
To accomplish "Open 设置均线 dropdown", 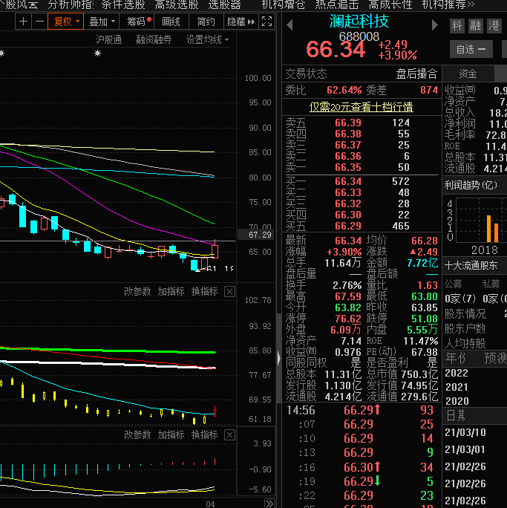I will tap(208, 40).
